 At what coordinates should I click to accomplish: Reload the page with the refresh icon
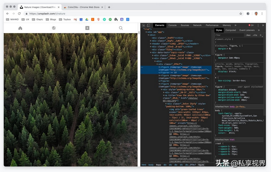(19, 14)
